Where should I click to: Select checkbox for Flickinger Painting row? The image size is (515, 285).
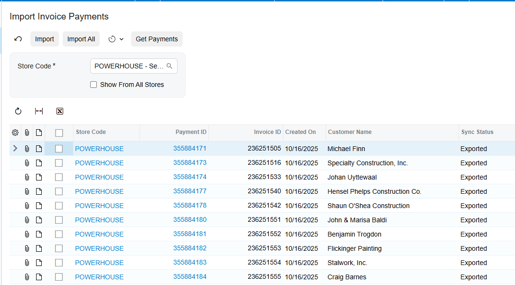(x=59, y=248)
